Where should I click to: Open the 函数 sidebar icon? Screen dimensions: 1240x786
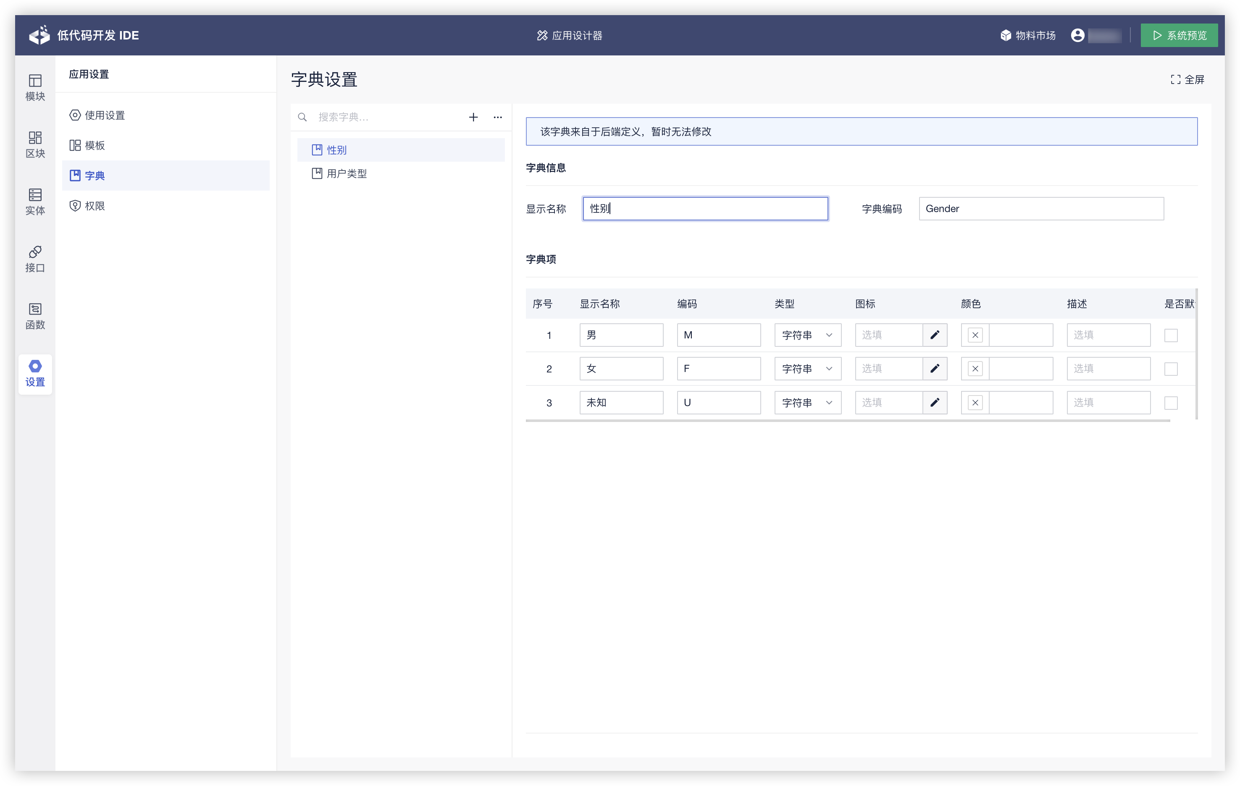pos(35,315)
